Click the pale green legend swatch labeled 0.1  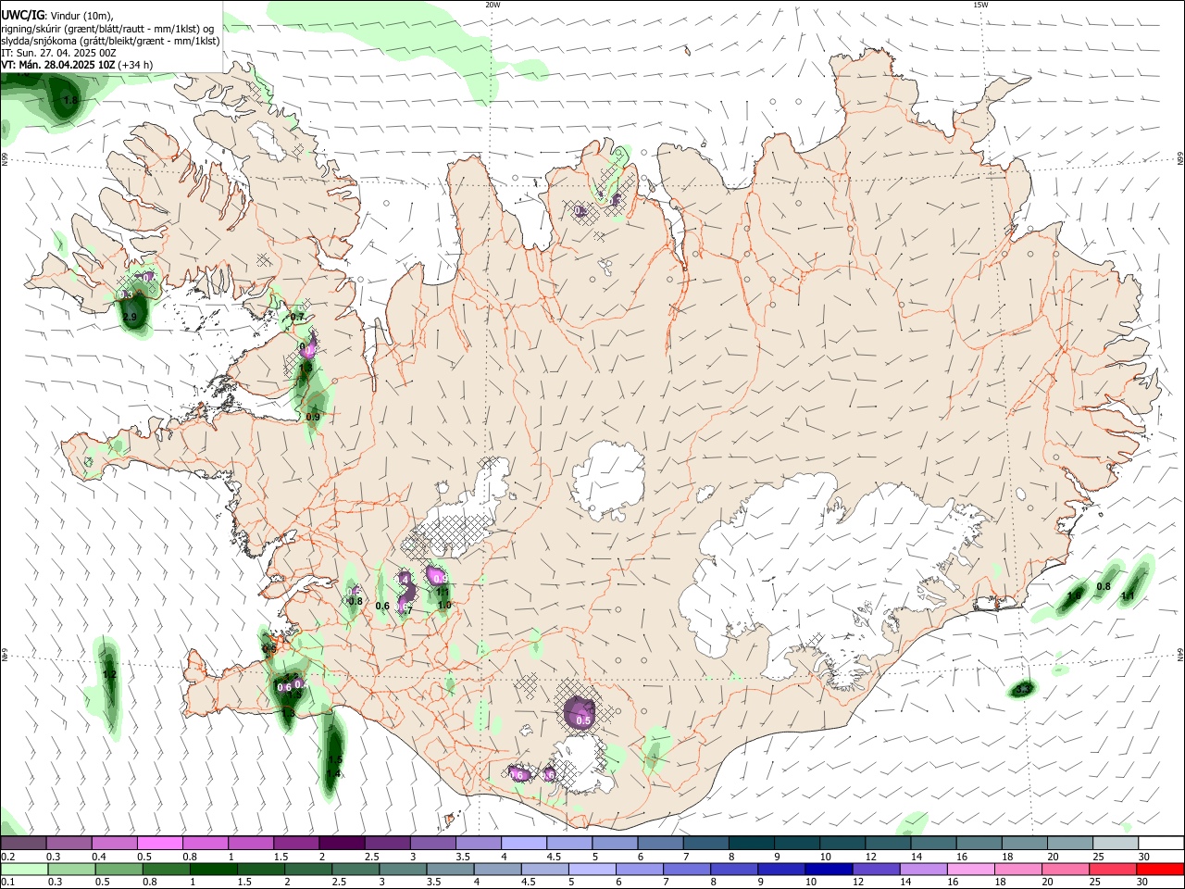point(24,869)
